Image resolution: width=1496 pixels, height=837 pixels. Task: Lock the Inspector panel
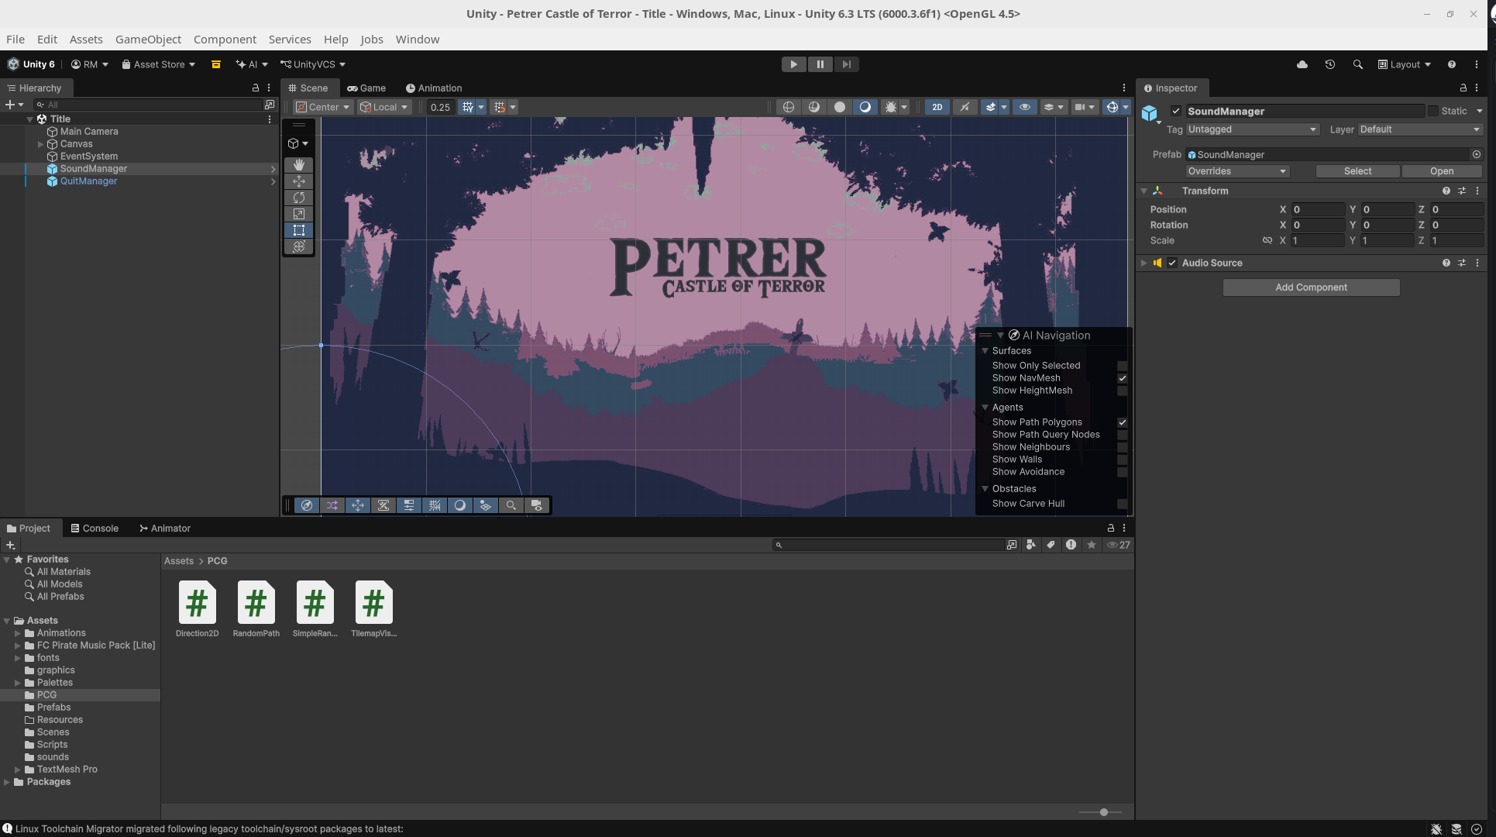point(1463,88)
